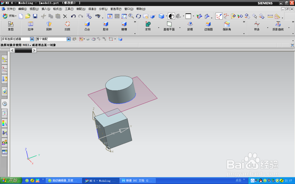Select the Chamfer (倒斜角) tool
The height and width of the screenshot is (184, 295).
pyautogui.click(x=227, y=26)
